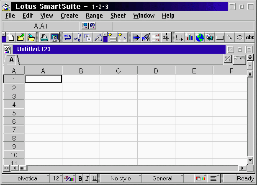Open a file using the folder with up arrow
The width and height of the screenshot is (257, 185).
21,37
